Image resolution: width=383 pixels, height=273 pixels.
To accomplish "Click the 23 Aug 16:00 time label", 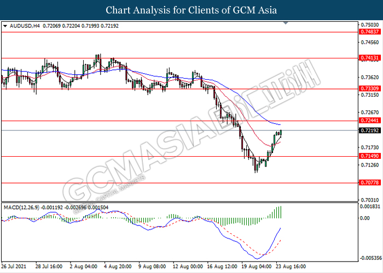I will 292,267.
